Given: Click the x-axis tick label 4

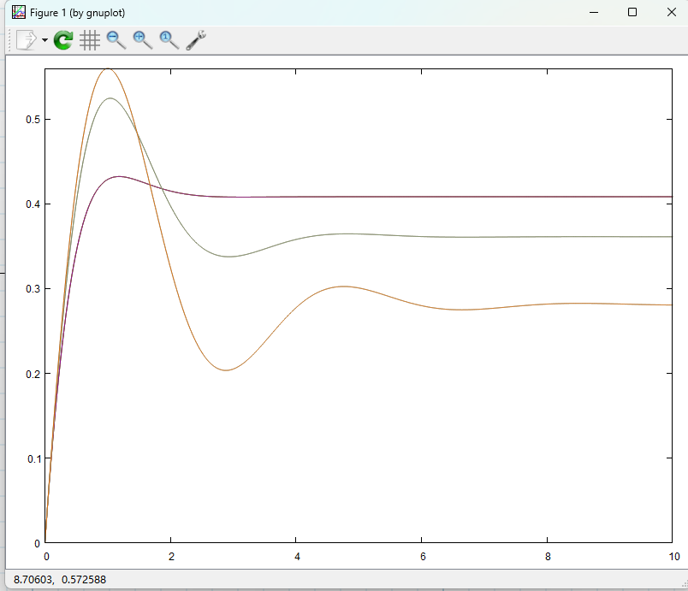Looking at the screenshot, I should tap(296, 557).
